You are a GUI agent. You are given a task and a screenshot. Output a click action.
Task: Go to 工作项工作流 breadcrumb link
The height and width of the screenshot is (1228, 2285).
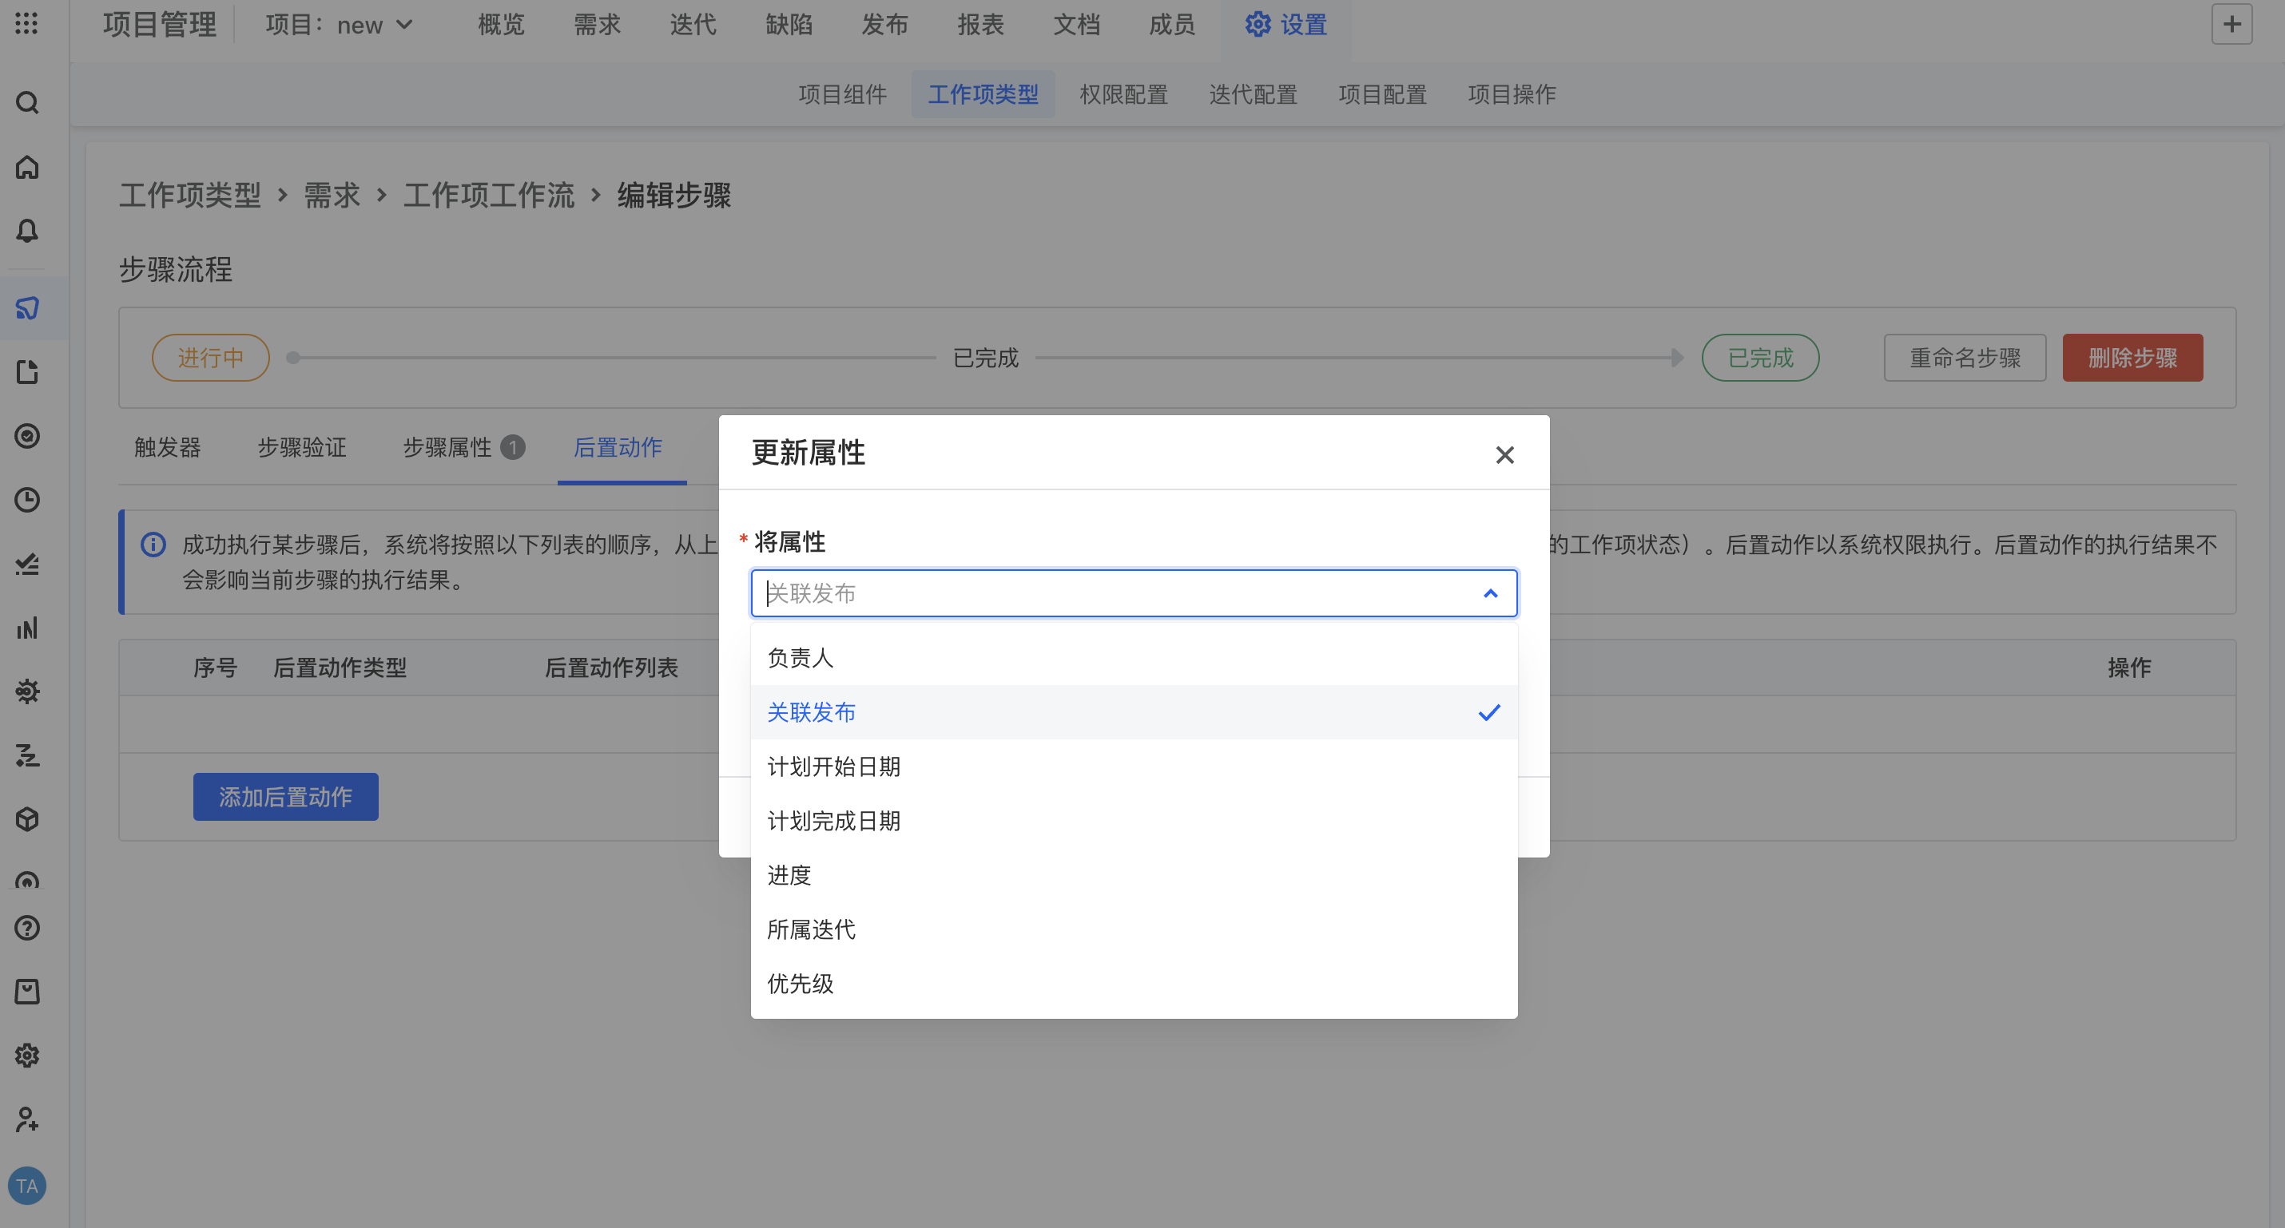489,195
